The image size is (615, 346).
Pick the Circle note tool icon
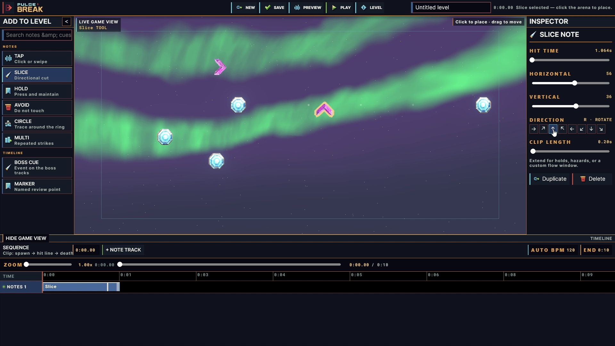[8, 124]
